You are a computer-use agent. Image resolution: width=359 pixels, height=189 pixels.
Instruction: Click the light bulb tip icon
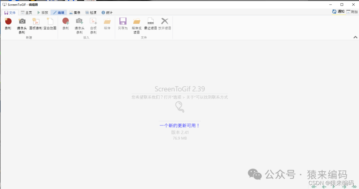180,107
